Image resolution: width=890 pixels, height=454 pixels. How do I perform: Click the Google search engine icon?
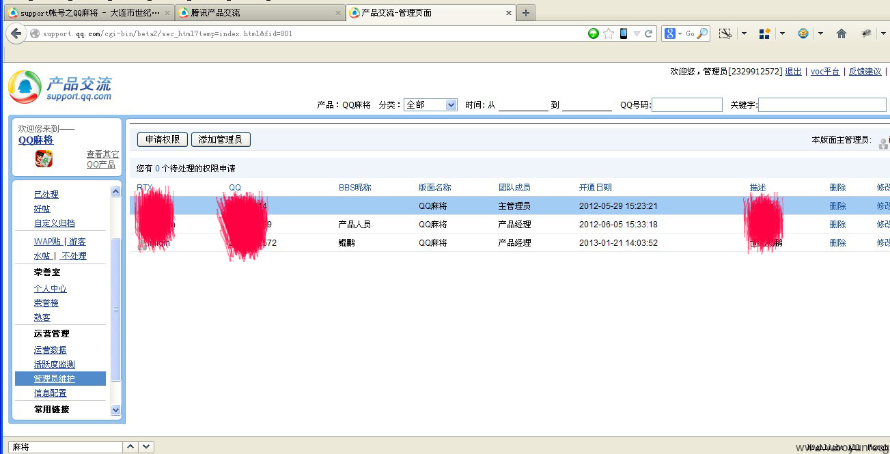(x=670, y=33)
